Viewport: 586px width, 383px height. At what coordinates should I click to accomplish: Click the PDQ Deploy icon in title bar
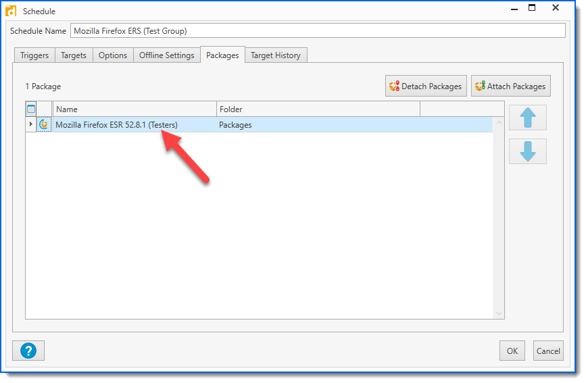tap(11, 11)
